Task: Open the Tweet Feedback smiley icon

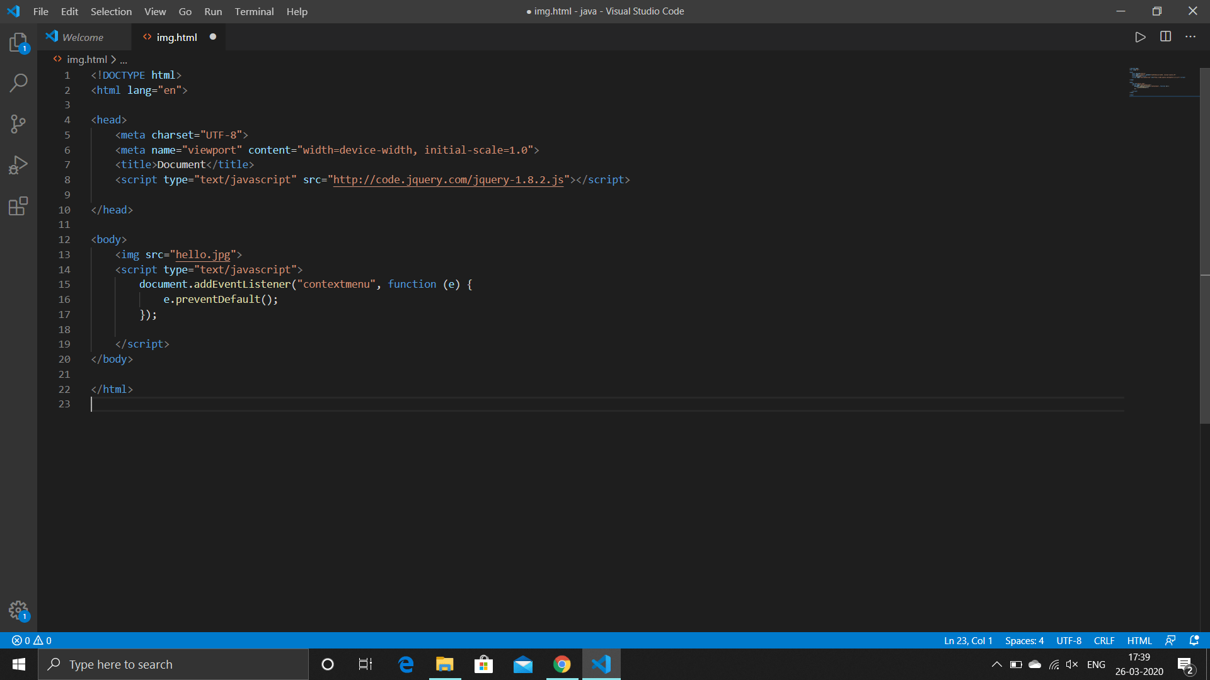Action: pos(1172,640)
